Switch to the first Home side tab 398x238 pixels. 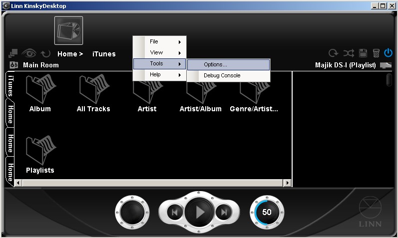(x=10, y=114)
